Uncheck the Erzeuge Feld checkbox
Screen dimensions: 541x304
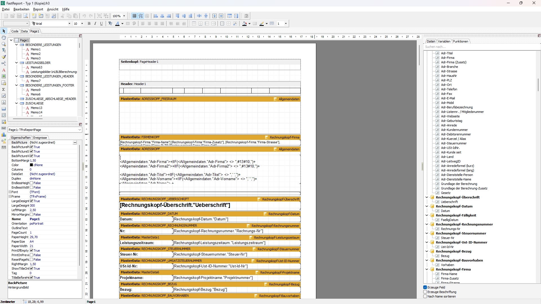point(425,287)
